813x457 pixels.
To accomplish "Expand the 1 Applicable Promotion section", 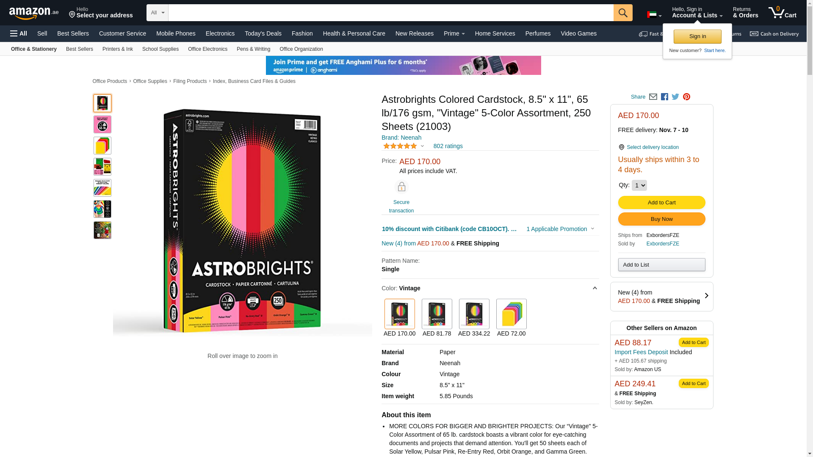I will 560,229.
